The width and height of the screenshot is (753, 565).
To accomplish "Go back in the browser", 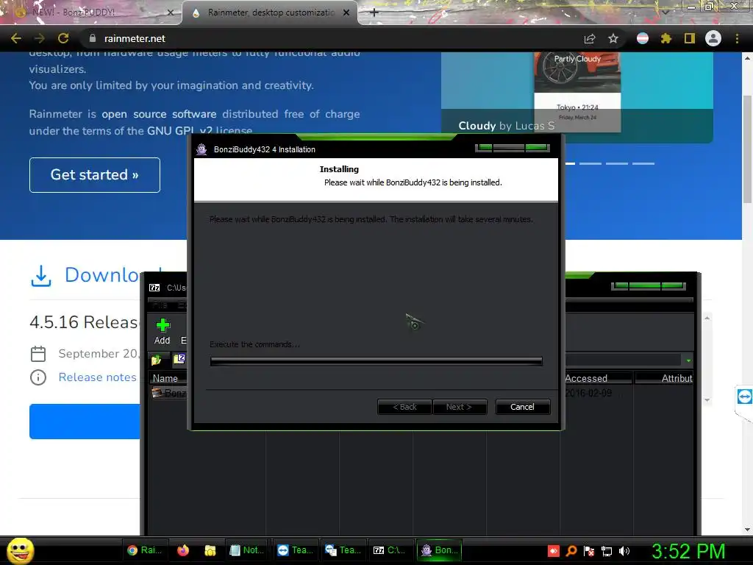I will 16,38.
